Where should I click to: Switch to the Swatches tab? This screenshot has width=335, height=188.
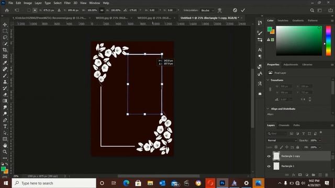coord(283,20)
